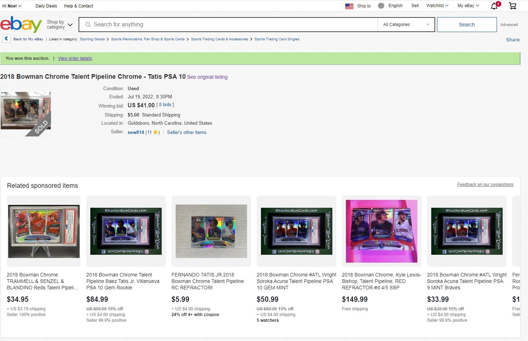The height and width of the screenshot is (341, 528).
Task: Expand the My eBay dropdown
Action: (x=468, y=6)
